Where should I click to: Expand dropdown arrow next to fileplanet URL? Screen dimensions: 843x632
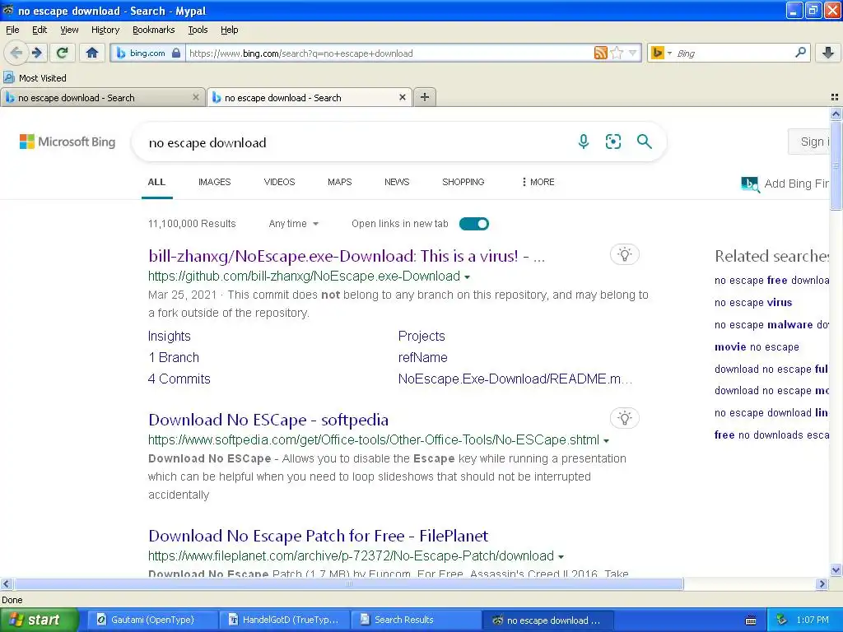pos(561,557)
